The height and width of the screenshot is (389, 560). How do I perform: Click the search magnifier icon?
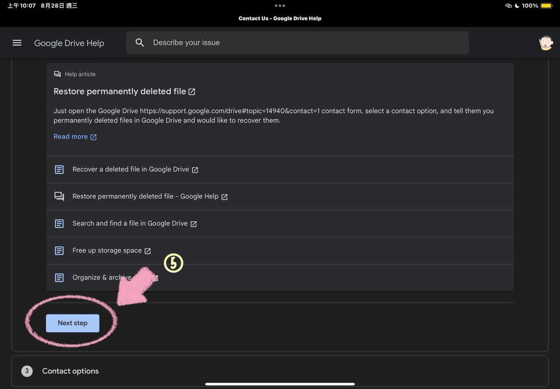coord(140,42)
